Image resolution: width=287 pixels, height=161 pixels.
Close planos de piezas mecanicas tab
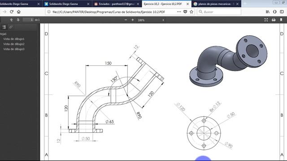click(x=237, y=4)
